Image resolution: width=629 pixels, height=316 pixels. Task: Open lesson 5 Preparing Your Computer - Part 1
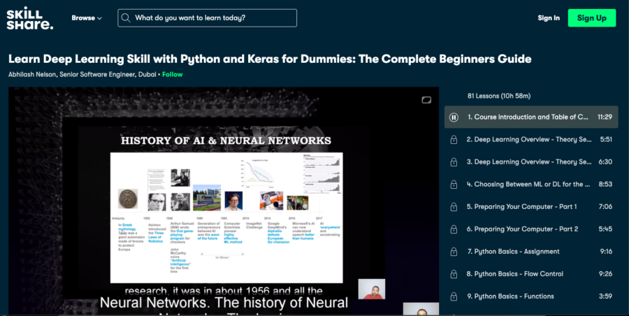pyautogui.click(x=531, y=207)
